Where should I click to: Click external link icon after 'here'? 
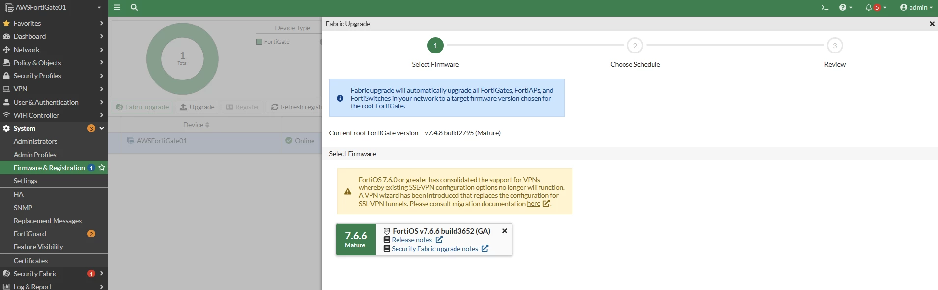click(x=546, y=203)
